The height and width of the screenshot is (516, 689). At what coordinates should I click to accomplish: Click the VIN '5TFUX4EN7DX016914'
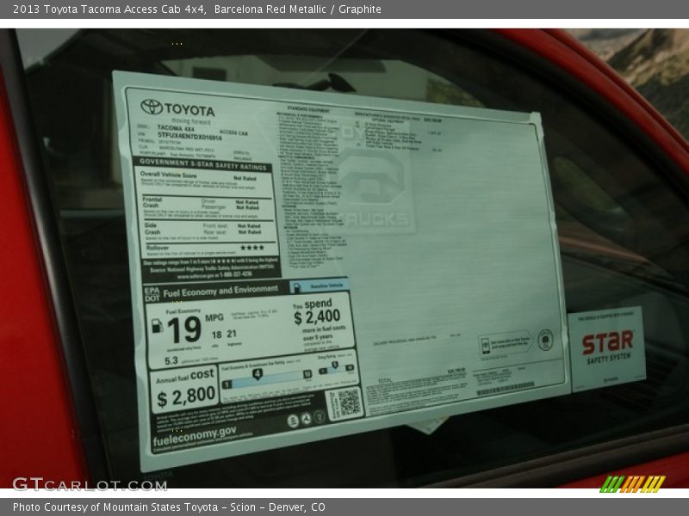point(189,136)
